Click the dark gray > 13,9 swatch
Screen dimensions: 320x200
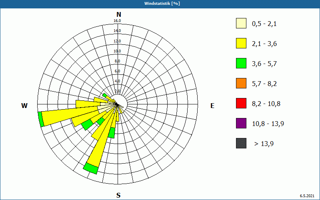241,143
